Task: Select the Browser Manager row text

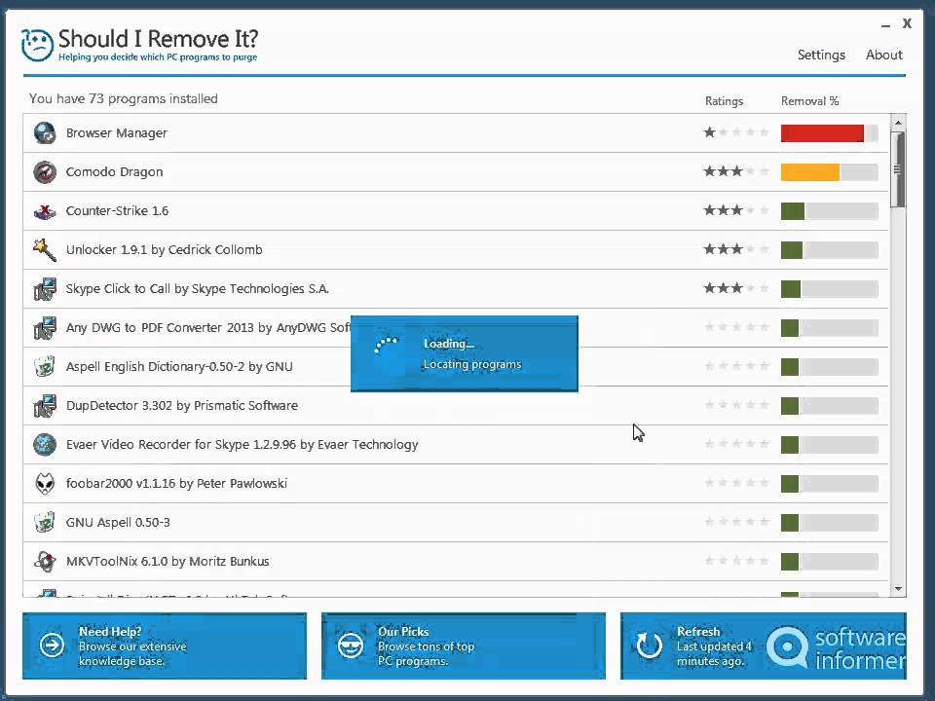Action: [x=116, y=133]
